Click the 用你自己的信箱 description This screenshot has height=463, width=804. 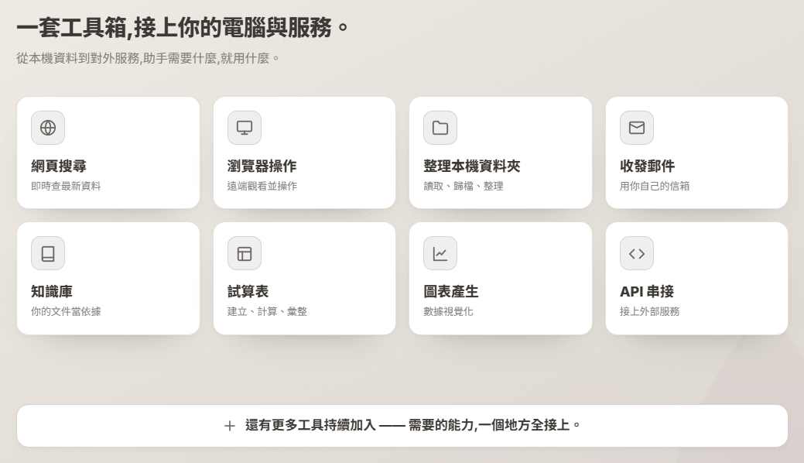point(655,186)
